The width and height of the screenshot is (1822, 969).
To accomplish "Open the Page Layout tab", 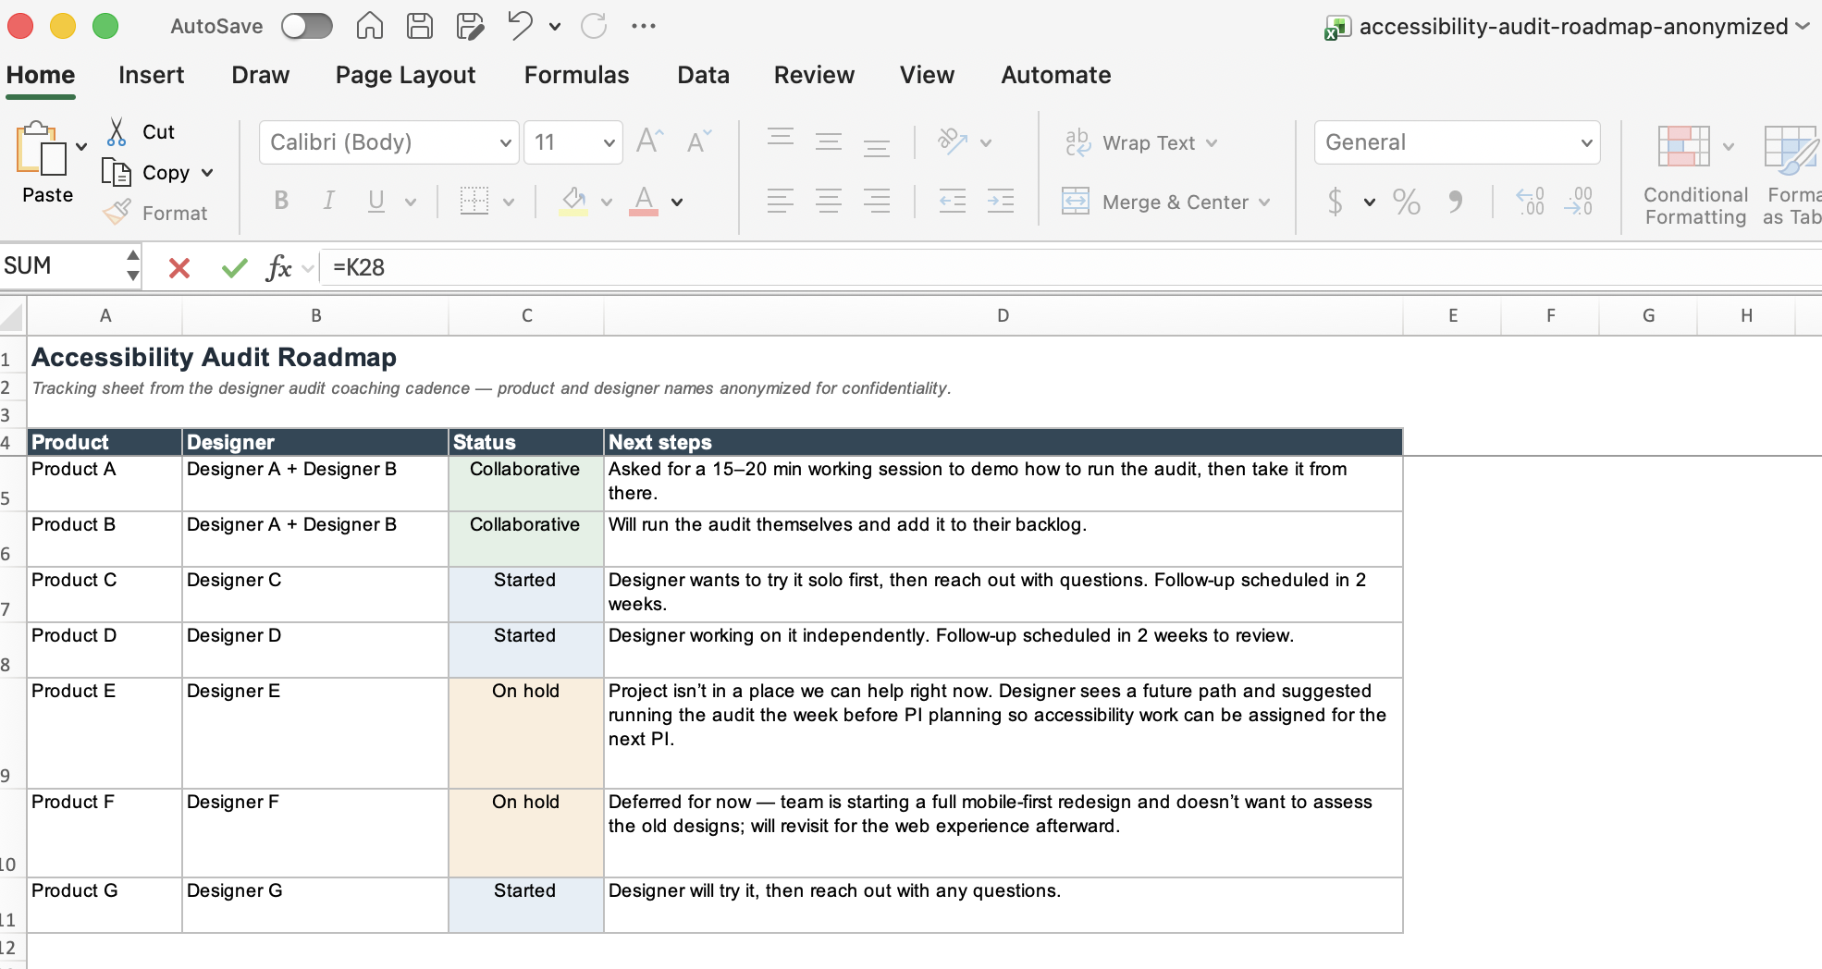I will (405, 75).
